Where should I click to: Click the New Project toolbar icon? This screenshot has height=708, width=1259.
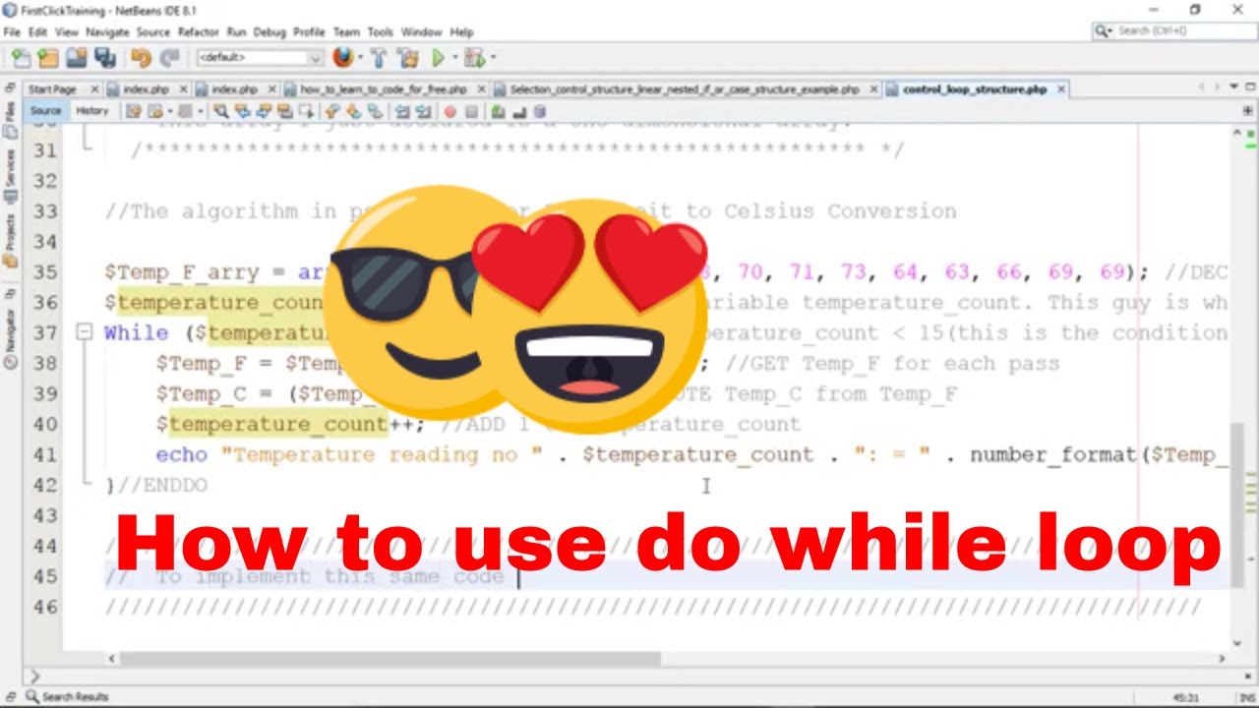point(48,58)
